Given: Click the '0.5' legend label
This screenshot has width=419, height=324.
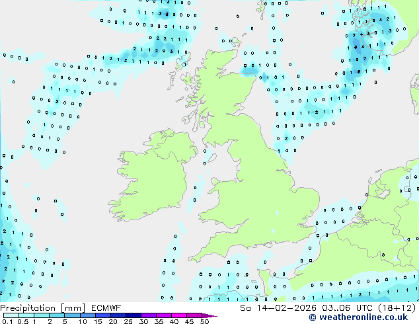Looking at the screenshot, I should pyautogui.click(x=22, y=321).
